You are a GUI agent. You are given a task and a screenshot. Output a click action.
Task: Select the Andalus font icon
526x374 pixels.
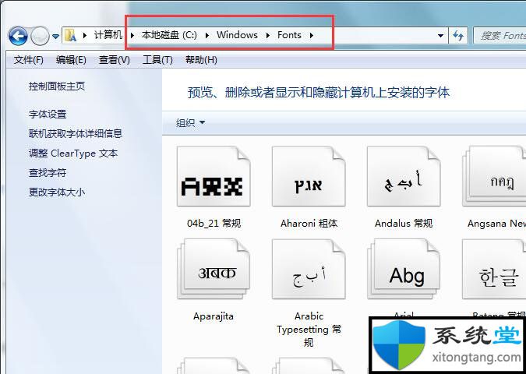404,177
